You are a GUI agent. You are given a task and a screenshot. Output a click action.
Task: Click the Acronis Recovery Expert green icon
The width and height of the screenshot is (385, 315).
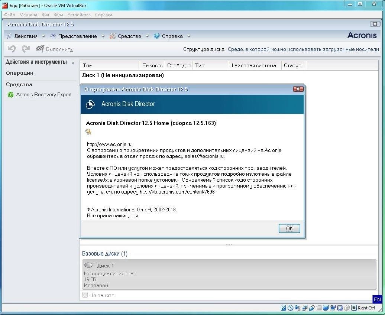10,94
